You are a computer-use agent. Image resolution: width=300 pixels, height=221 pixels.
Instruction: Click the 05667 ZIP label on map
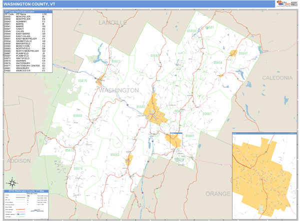coord(207,114)
